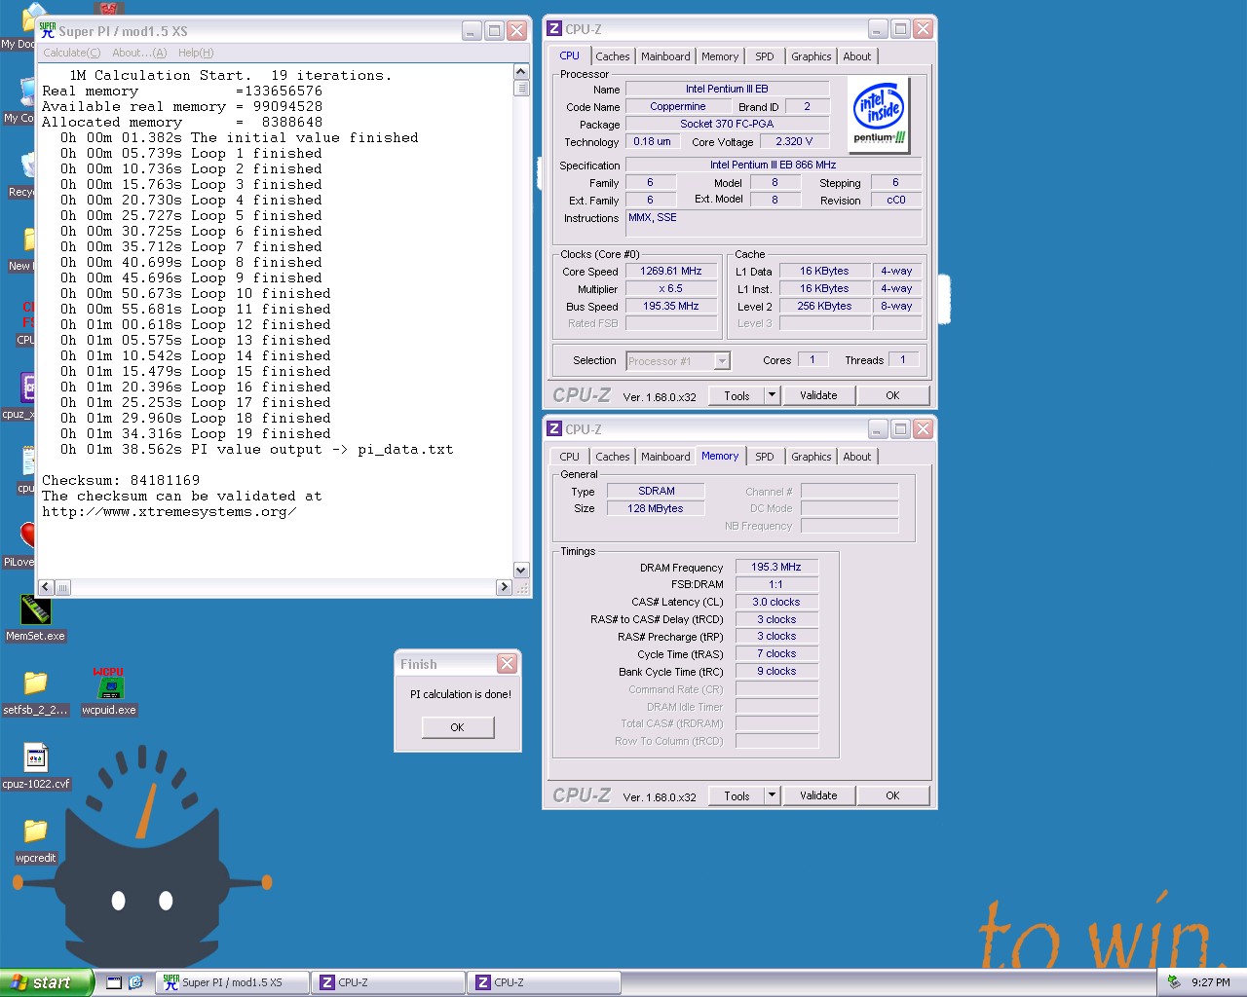
Task: Open About tab in top CPU-Z
Action: pos(857,56)
